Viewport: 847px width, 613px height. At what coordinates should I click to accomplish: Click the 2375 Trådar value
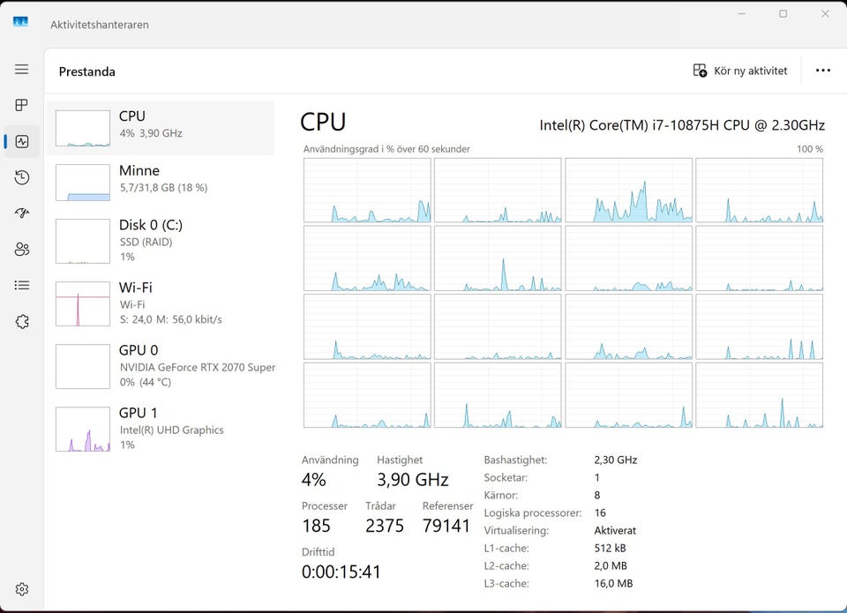click(384, 526)
